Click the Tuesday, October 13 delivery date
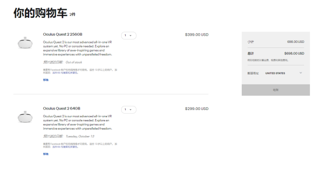The image size is (319, 172). pyautogui.click(x=80, y=136)
